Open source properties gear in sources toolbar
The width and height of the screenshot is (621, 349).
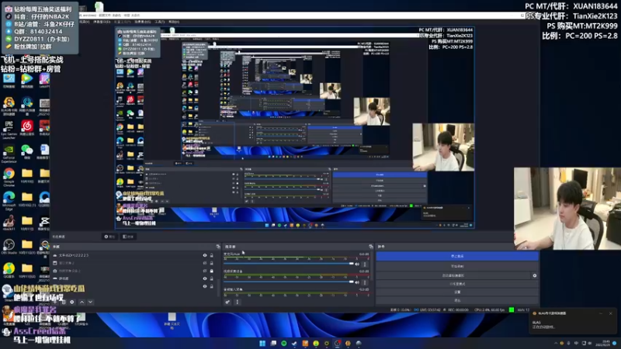tap(72, 302)
